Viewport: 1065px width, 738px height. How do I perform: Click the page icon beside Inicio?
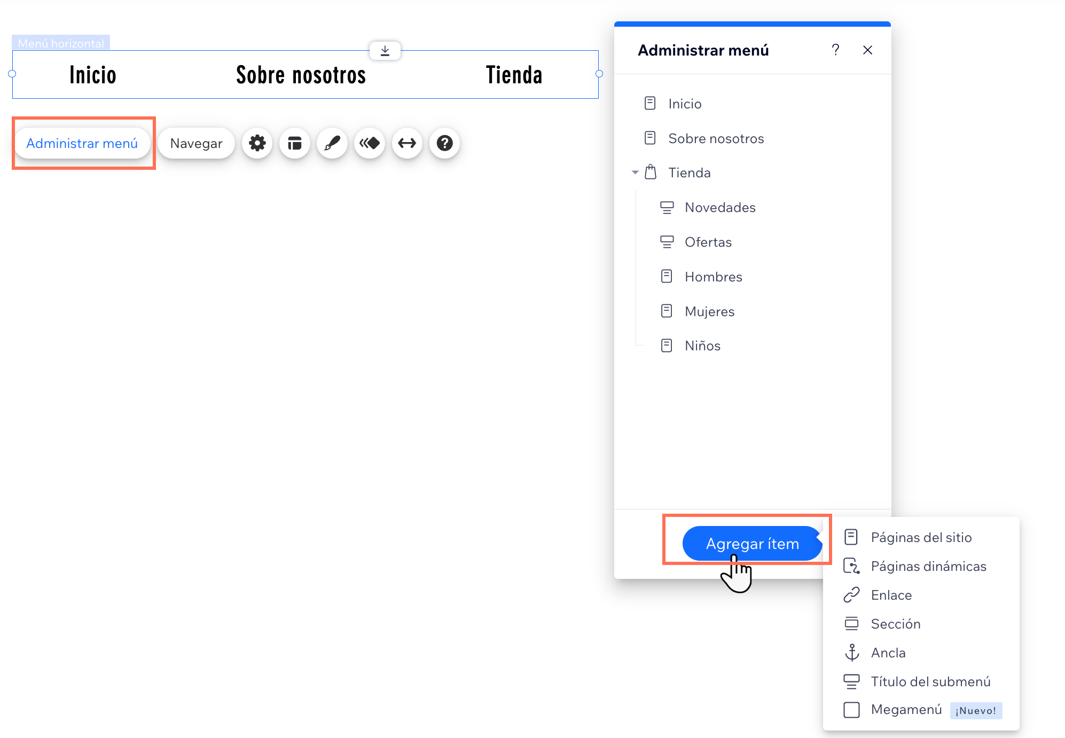(x=650, y=103)
